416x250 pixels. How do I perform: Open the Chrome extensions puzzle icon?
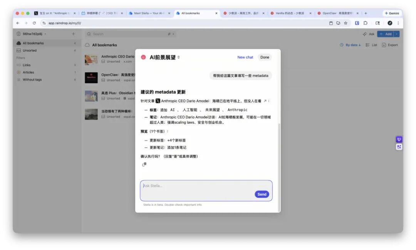click(365, 23)
